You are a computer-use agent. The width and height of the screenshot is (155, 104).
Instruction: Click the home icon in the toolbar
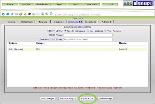3,14
